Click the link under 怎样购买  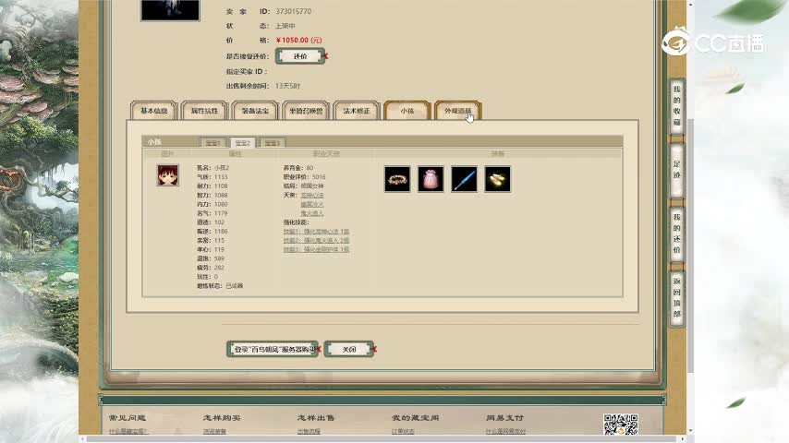coord(215,431)
